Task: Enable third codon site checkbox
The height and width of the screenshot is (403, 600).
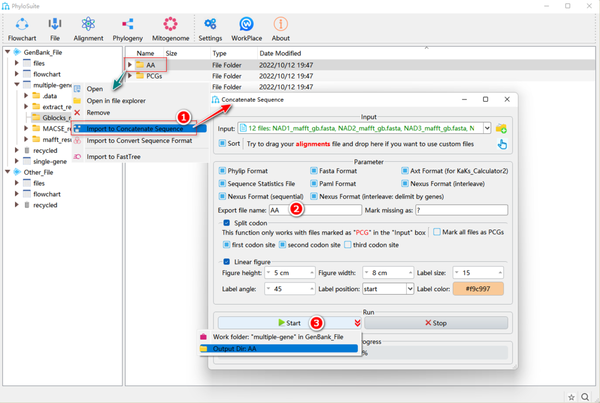Action: [347, 245]
